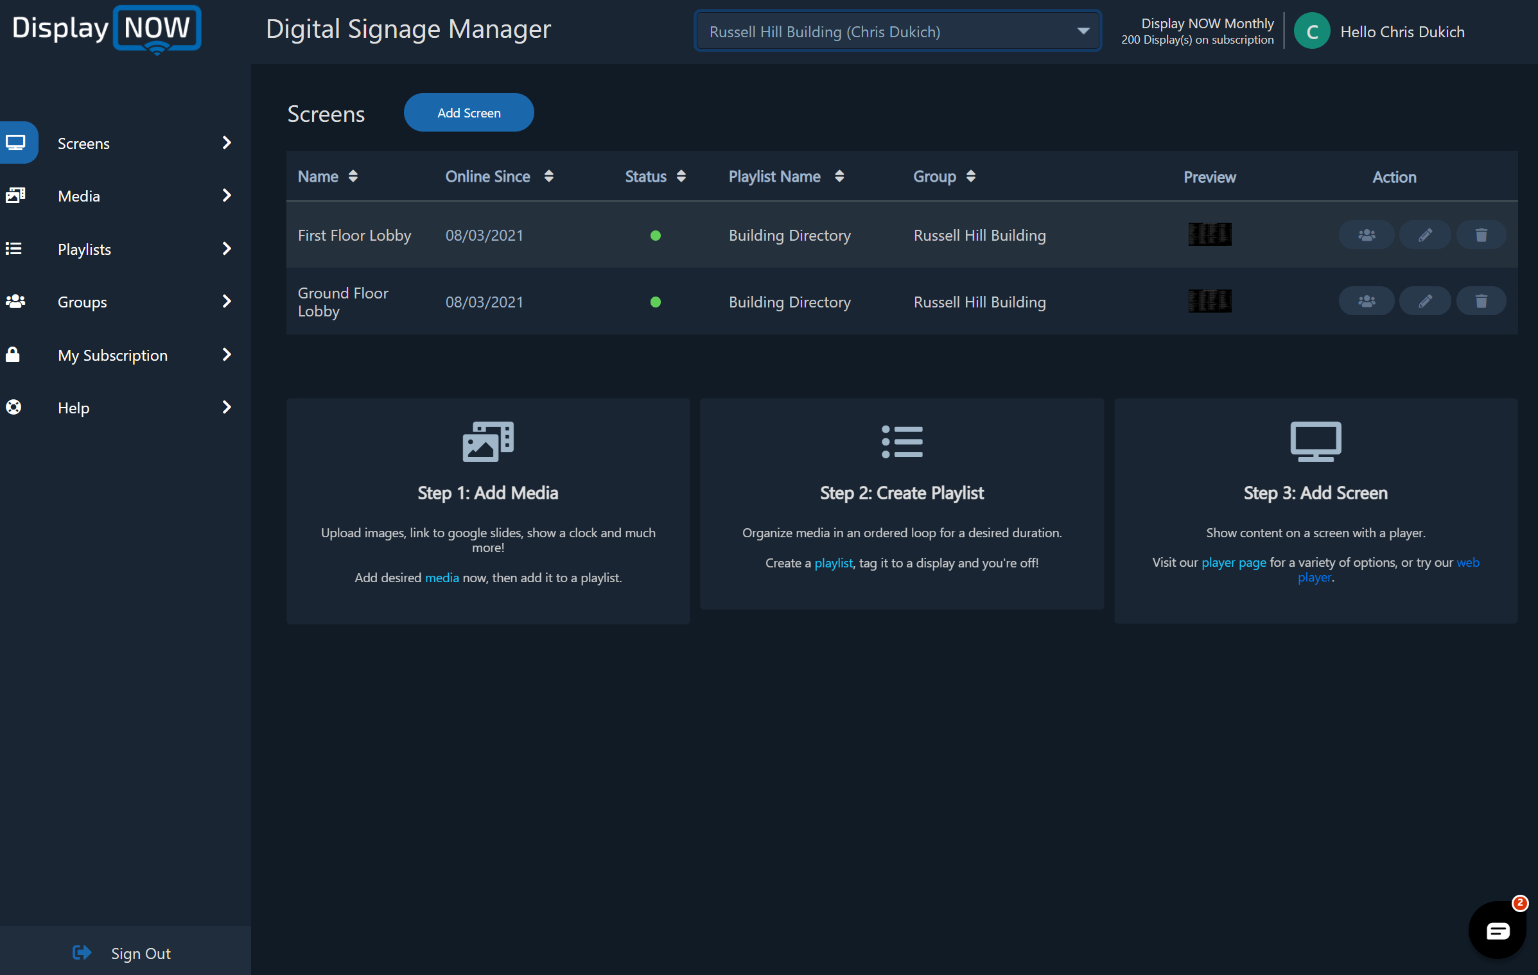Assign group for Ground Floor Lobby row
This screenshot has height=975, width=1538.
coord(1366,301)
